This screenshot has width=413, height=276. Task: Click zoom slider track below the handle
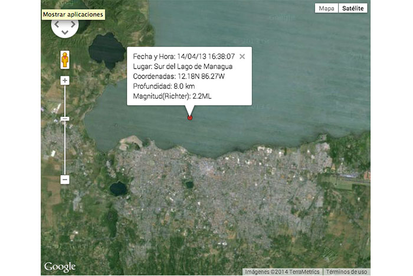pyautogui.click(x=65, y=148)
